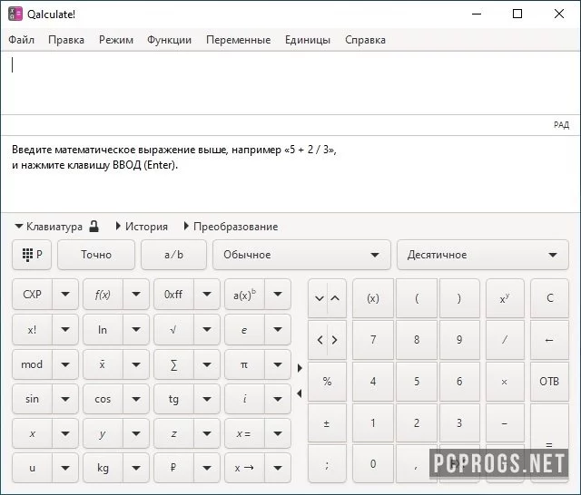
Task: Click the (x) smart parentheses button
Action: click(x=373, y=298)
